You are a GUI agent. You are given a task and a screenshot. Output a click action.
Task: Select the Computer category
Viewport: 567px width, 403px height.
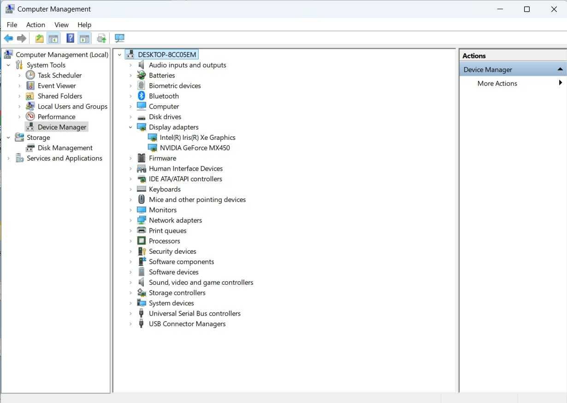tap(164, 106)
